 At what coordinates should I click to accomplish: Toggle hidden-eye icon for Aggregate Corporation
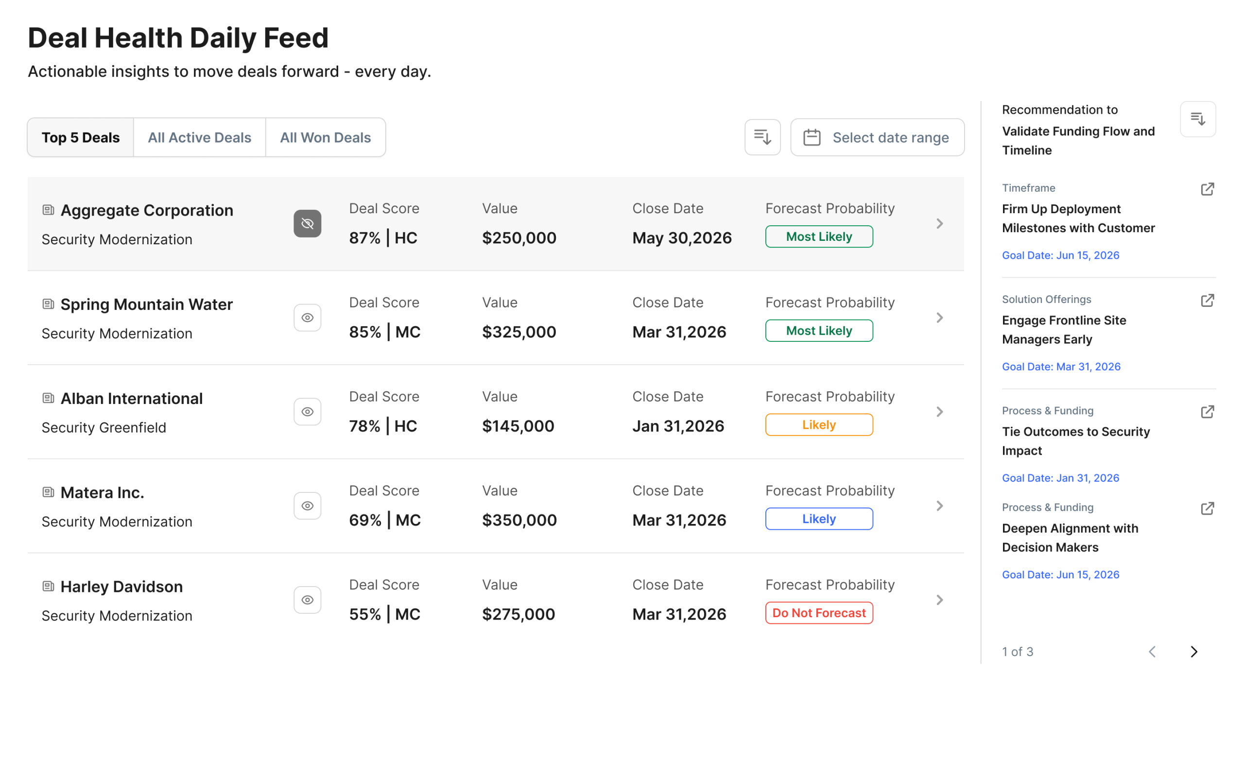click(307, 223)
